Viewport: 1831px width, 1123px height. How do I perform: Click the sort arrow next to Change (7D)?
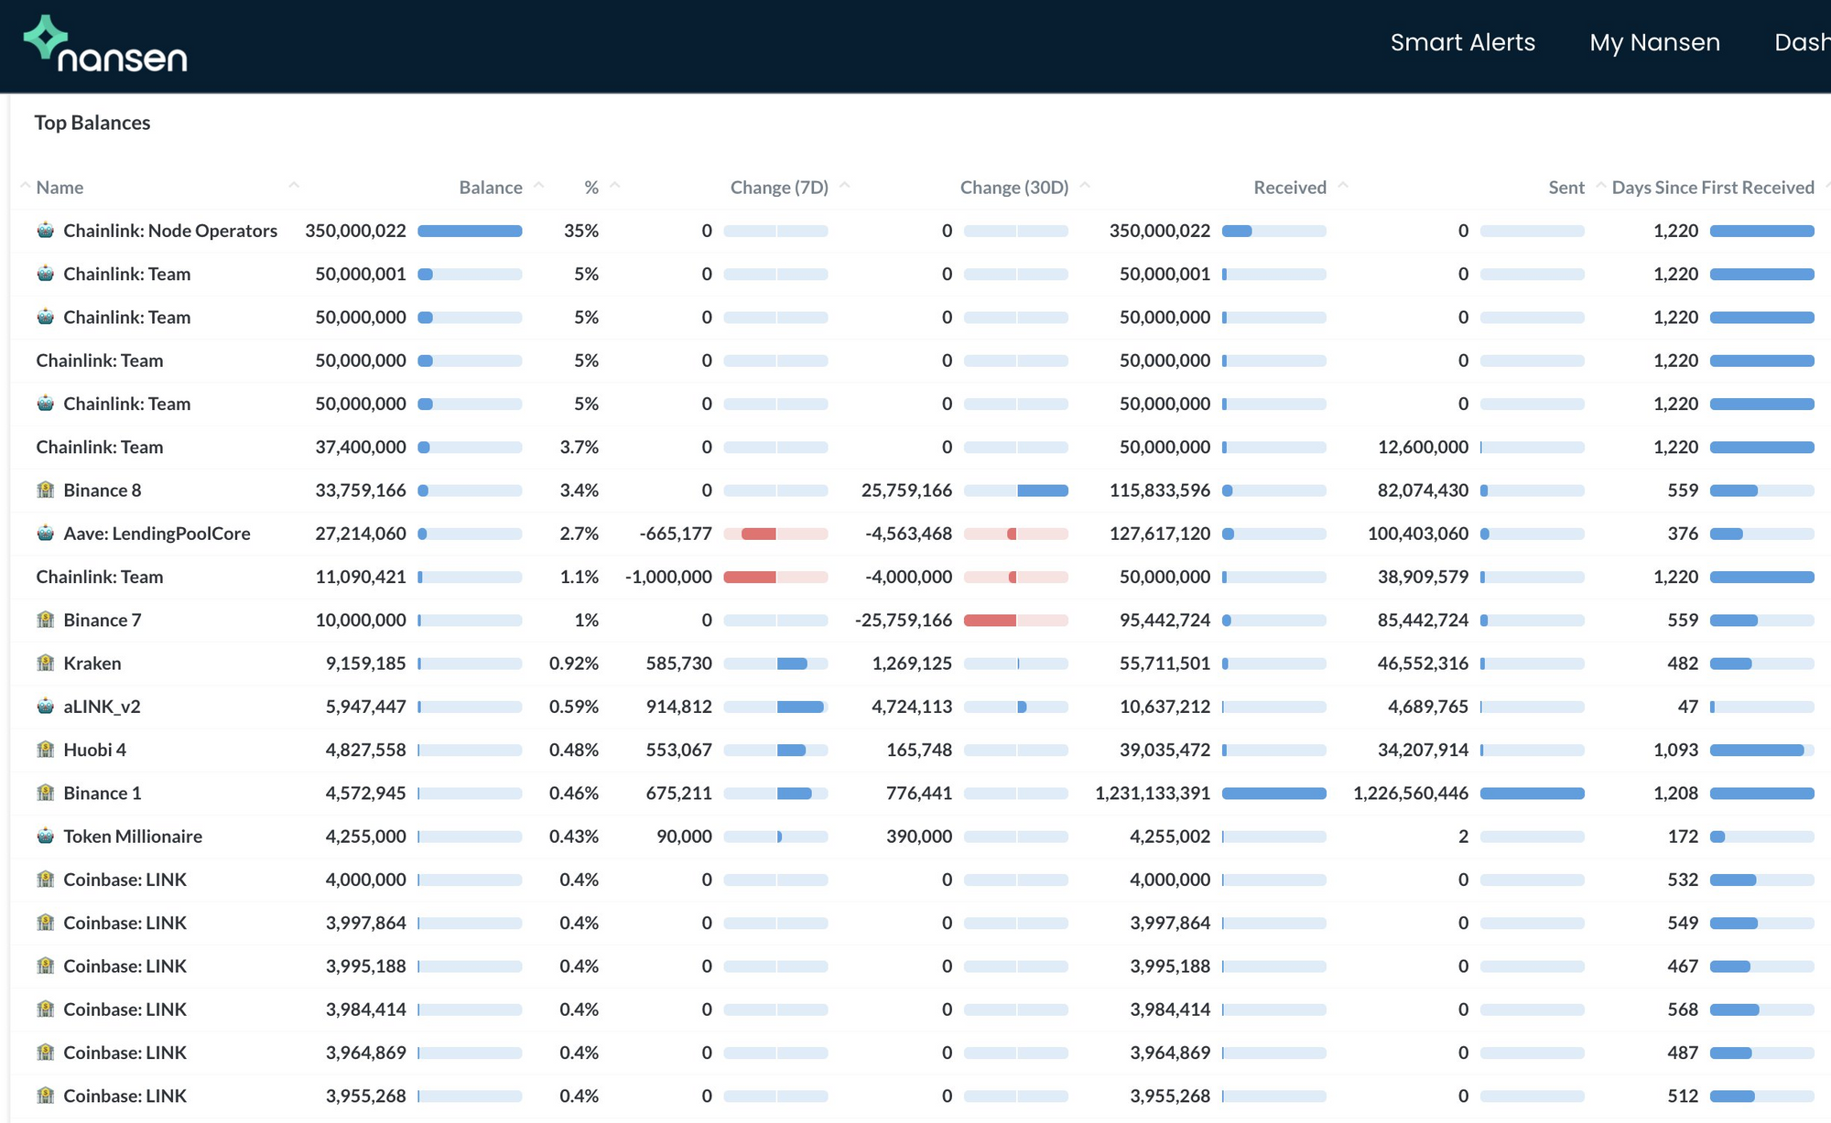pyautogui.click(x=845, y=185)
